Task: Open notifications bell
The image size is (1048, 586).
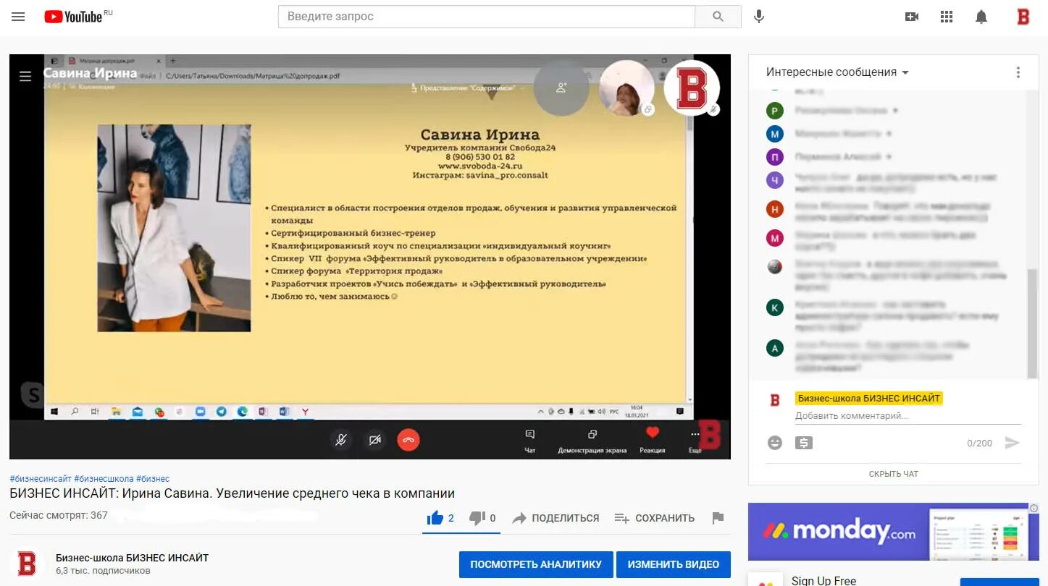Action: pos(981,17)
